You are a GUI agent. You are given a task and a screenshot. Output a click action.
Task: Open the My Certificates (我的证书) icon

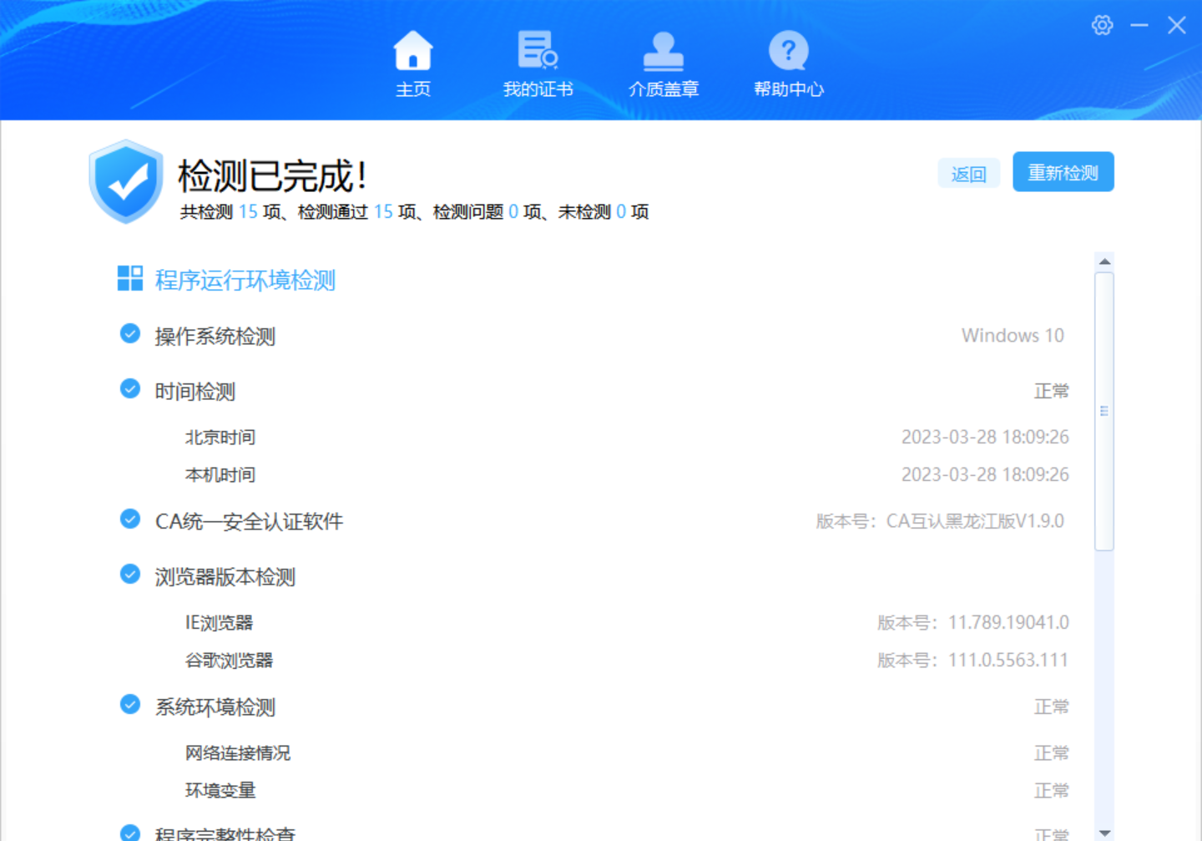537,50
